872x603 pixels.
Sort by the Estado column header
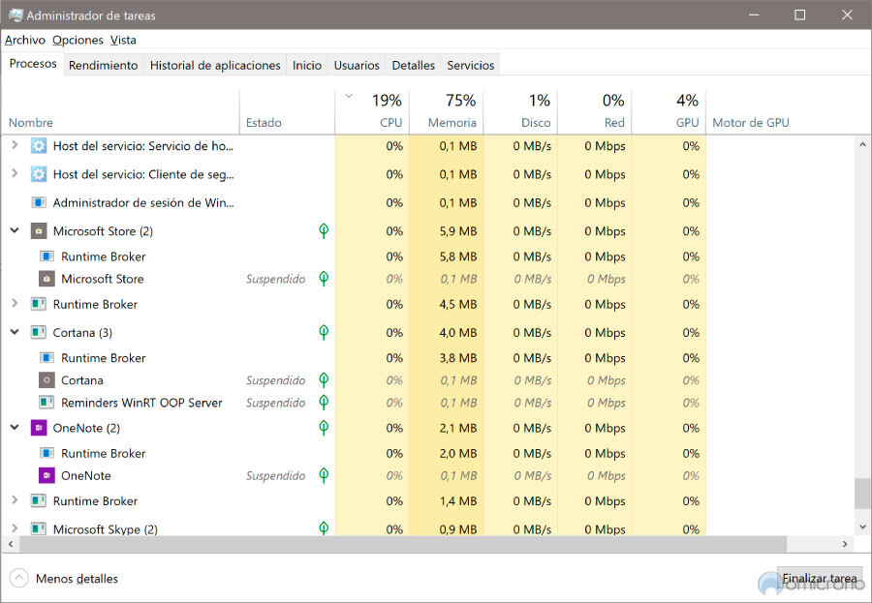tap(287, 111)
